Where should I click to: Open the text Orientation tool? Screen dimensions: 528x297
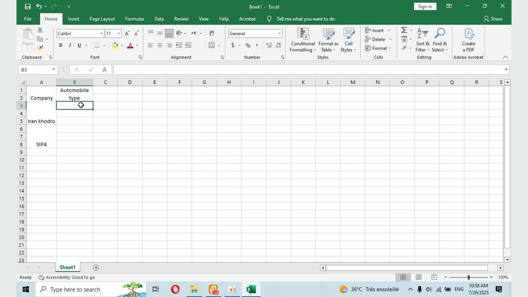tap(179, 33)
